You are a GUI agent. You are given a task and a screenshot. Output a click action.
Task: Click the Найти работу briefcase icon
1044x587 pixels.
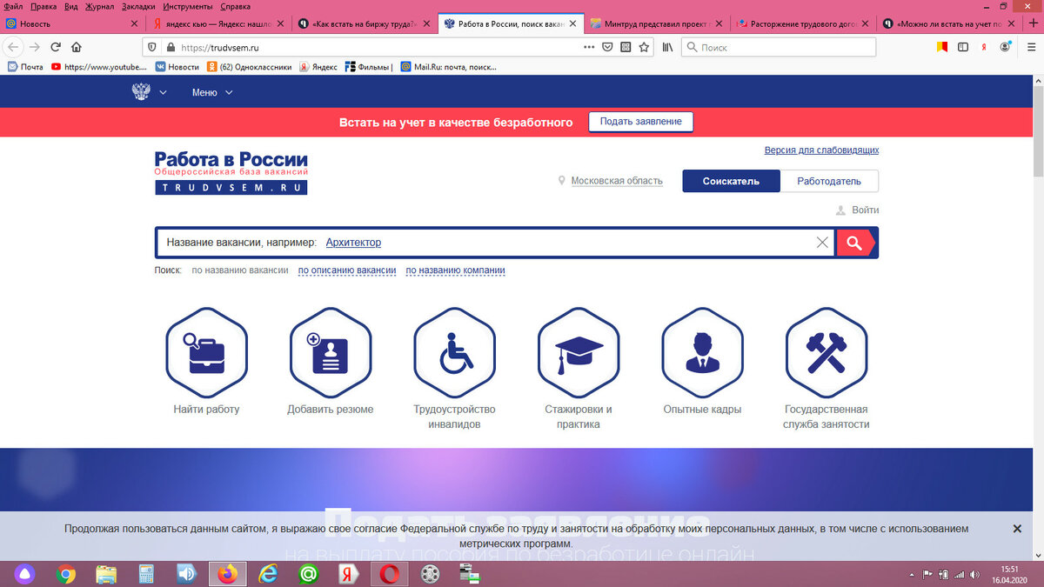tap(206, 352)
